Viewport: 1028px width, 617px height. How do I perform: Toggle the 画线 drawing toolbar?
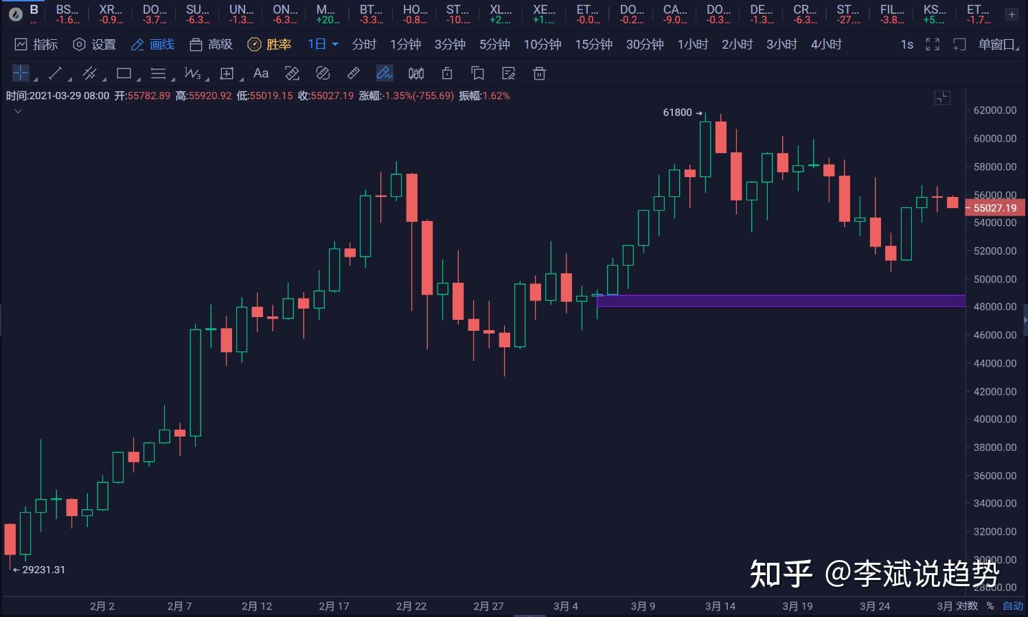tap(153, 45)
